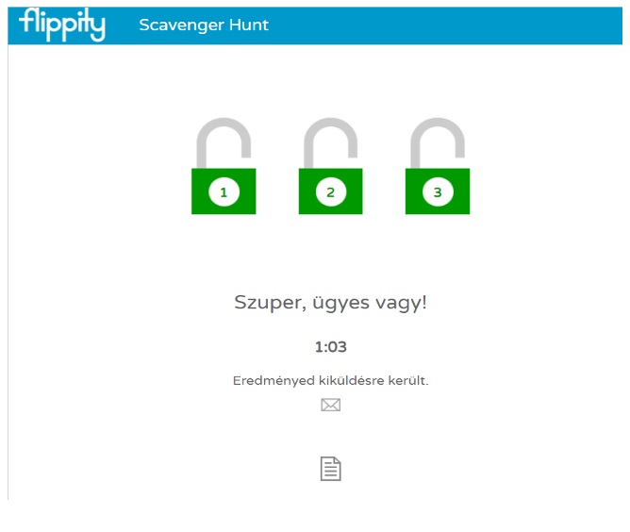Select the green body of lock 1
This screenshot has width=630, height=532.
(x=224, y=191)
